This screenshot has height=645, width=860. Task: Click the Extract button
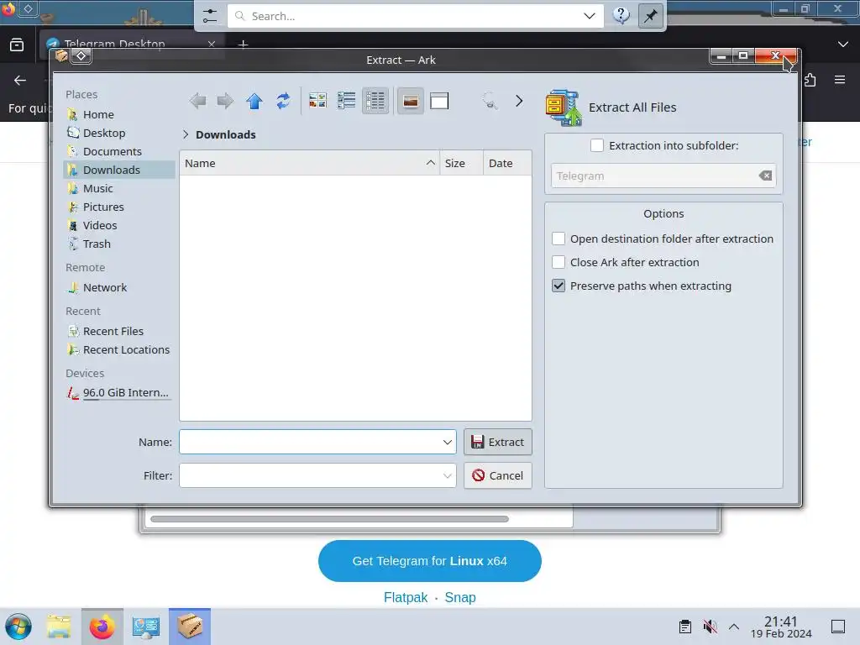(498, 442)
